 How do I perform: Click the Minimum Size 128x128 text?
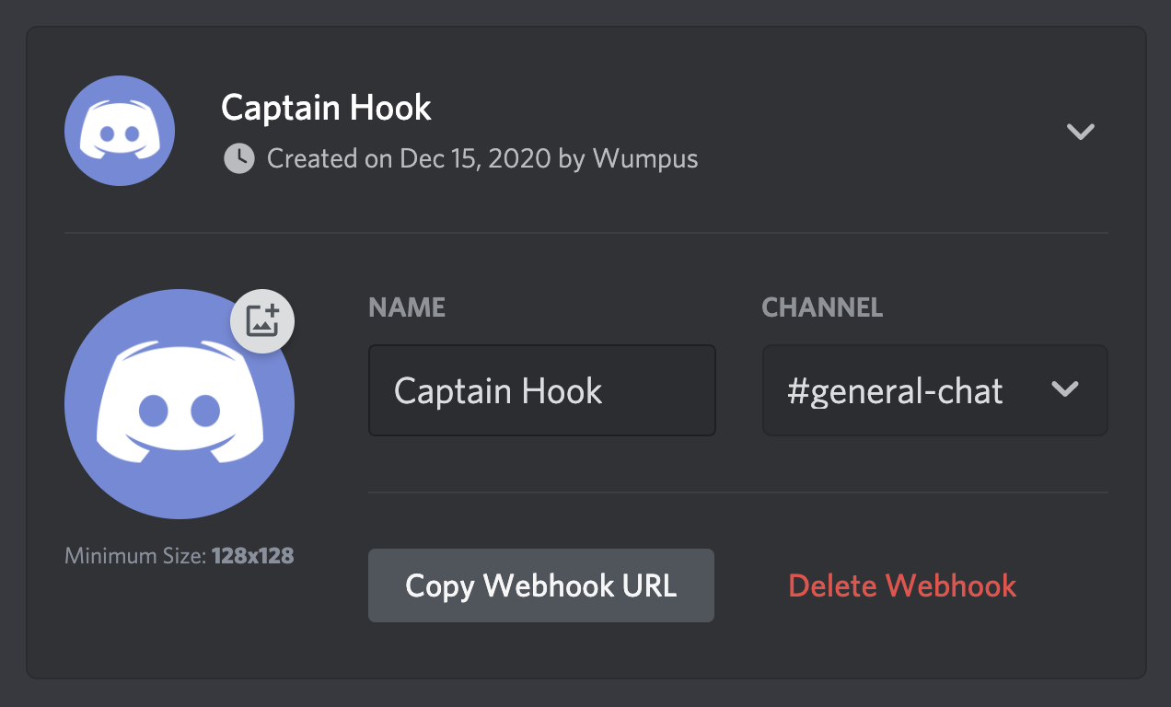pyautogui.click(x=179, y=555)
